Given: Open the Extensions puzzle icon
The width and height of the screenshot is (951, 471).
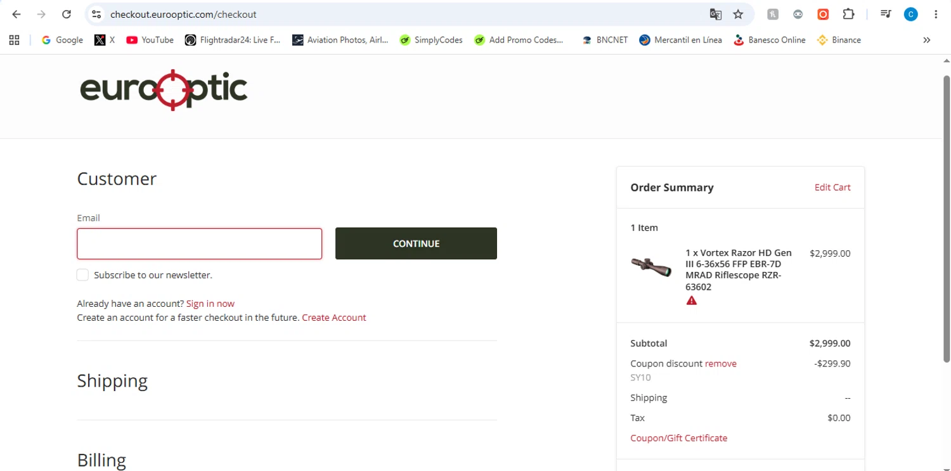Looking at the screenshot, I should coord(848,14).
